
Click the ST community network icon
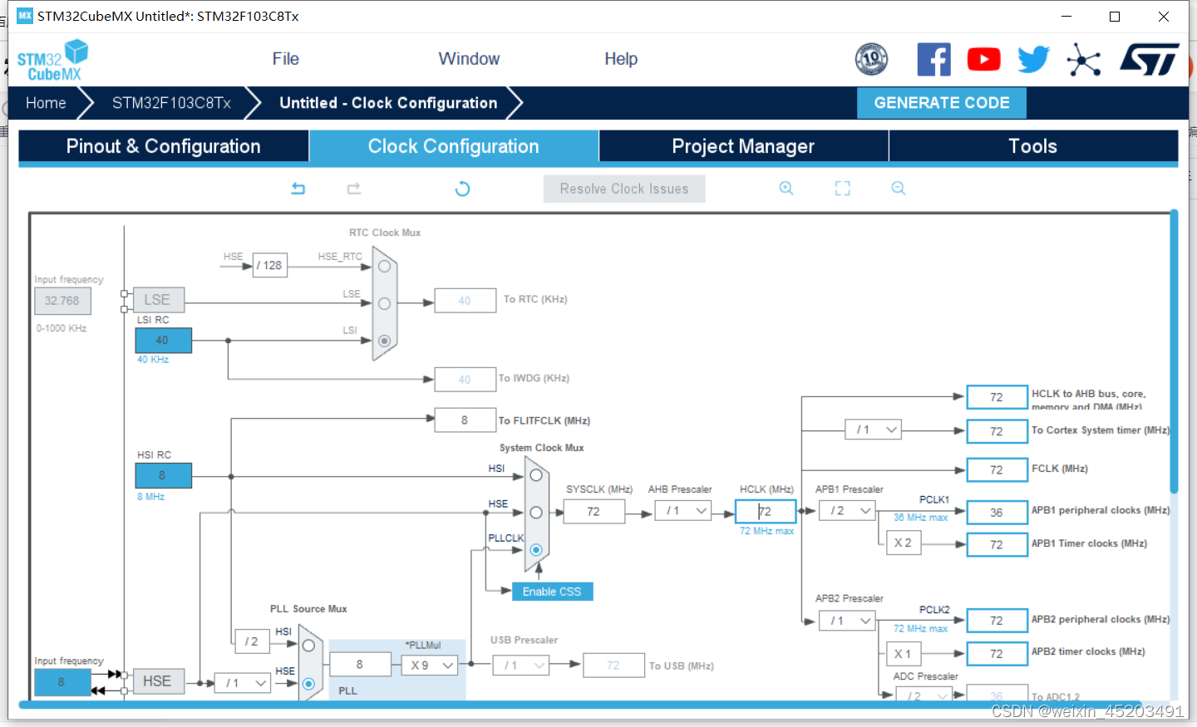pyautogui.click(x=1084, y=60)
